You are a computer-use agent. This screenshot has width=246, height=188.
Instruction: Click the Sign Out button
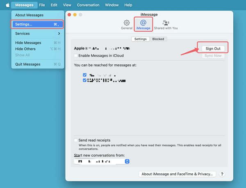[213, 48]
